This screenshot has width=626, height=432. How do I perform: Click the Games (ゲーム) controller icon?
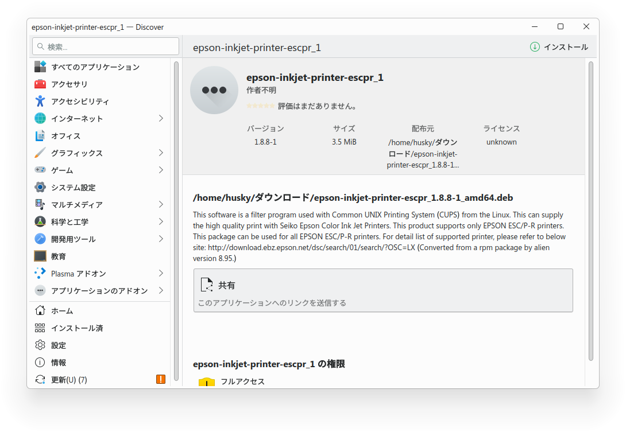click(x=40, y=170)
